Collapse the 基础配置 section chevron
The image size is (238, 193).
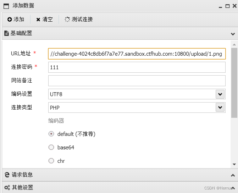[233, 34]
